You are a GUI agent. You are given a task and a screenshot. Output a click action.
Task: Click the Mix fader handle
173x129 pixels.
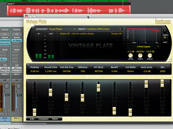tap(162, 83)
